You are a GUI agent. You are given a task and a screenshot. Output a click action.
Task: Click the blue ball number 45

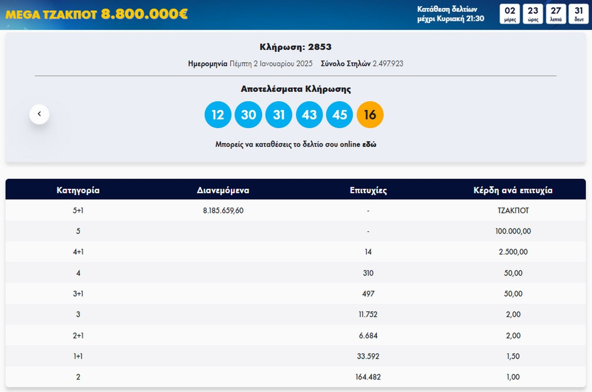pos(339,115)
